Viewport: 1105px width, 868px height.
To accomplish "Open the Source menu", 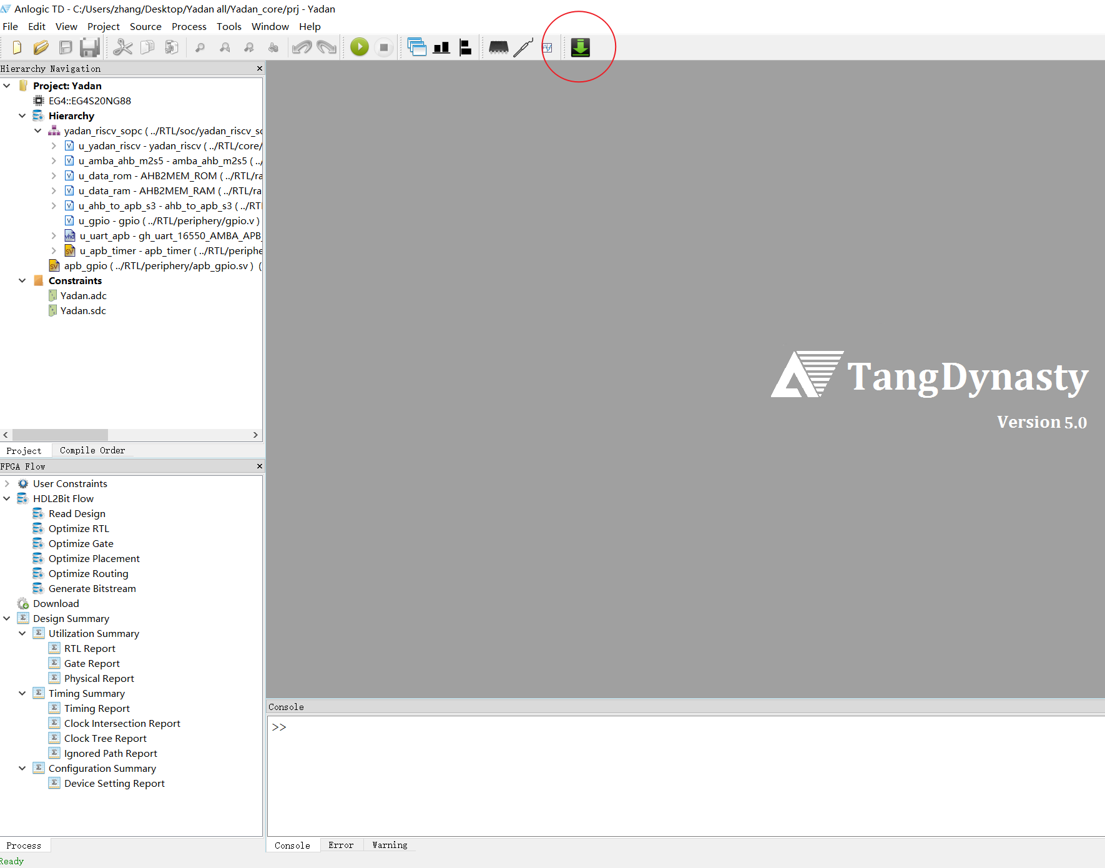I will click(145, 26).
